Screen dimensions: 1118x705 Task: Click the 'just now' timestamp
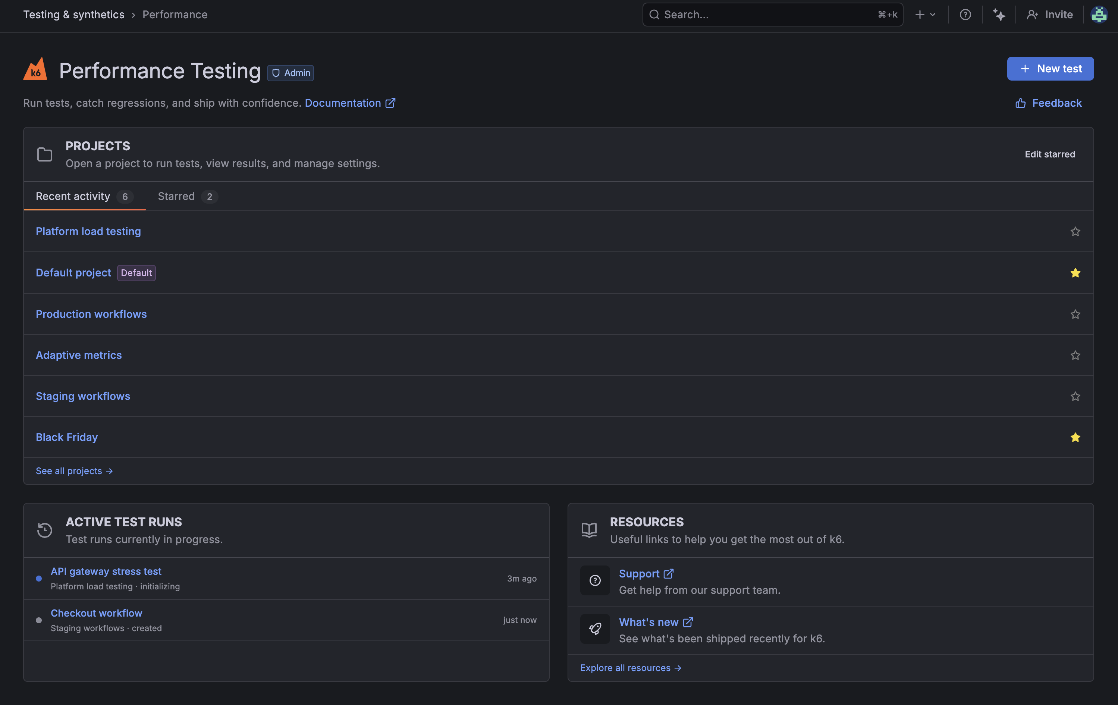[x=520, y=620]
